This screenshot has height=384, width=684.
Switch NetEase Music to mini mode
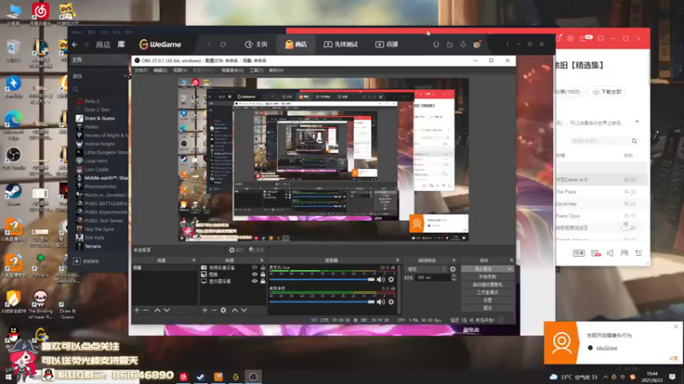coord(601,38)
